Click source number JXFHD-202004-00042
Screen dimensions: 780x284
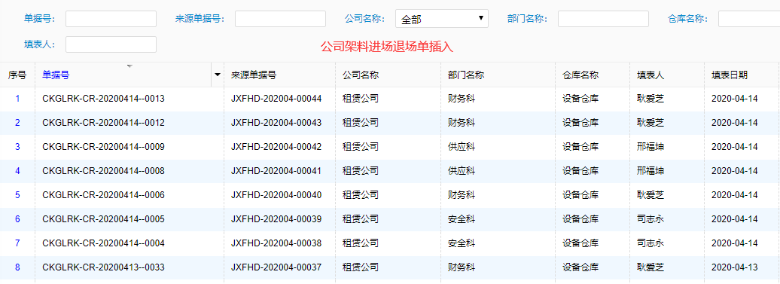tap(276, 147)
